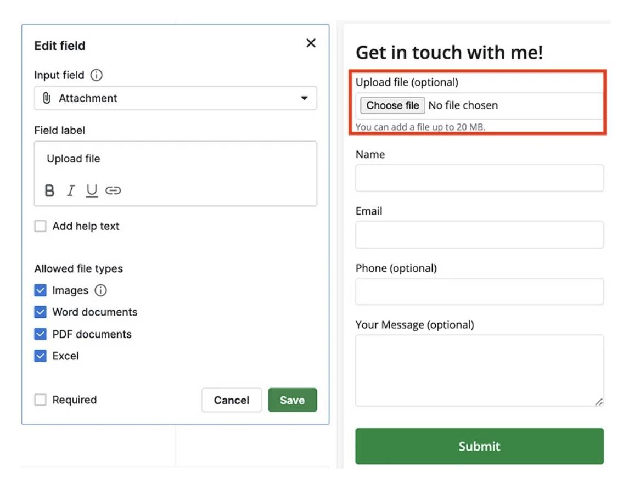
Task: Uncheck the Images file type
Action: pos(41,290)
